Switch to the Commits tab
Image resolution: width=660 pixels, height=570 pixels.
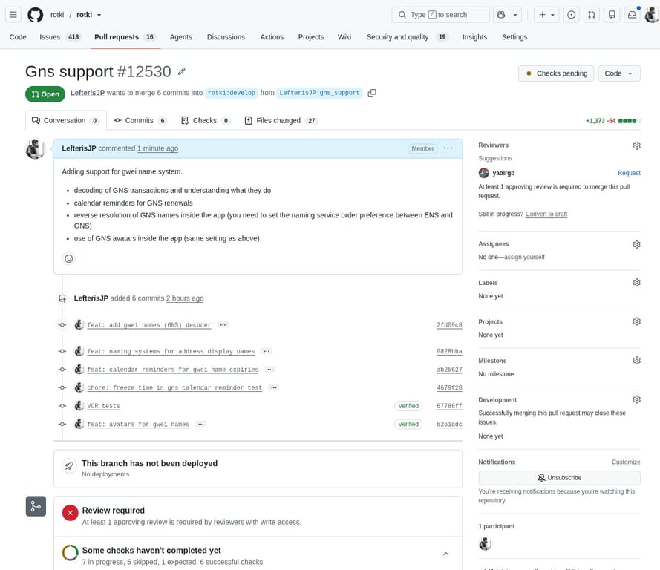pyautogui.click(x=140, y=121)
